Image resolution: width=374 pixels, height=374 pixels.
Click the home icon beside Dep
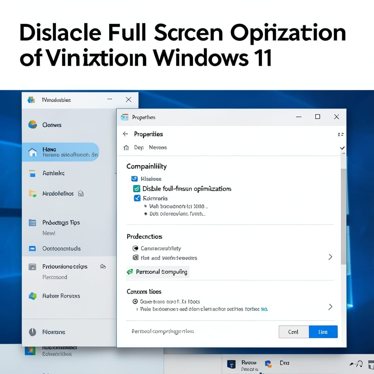coord(126,148)
